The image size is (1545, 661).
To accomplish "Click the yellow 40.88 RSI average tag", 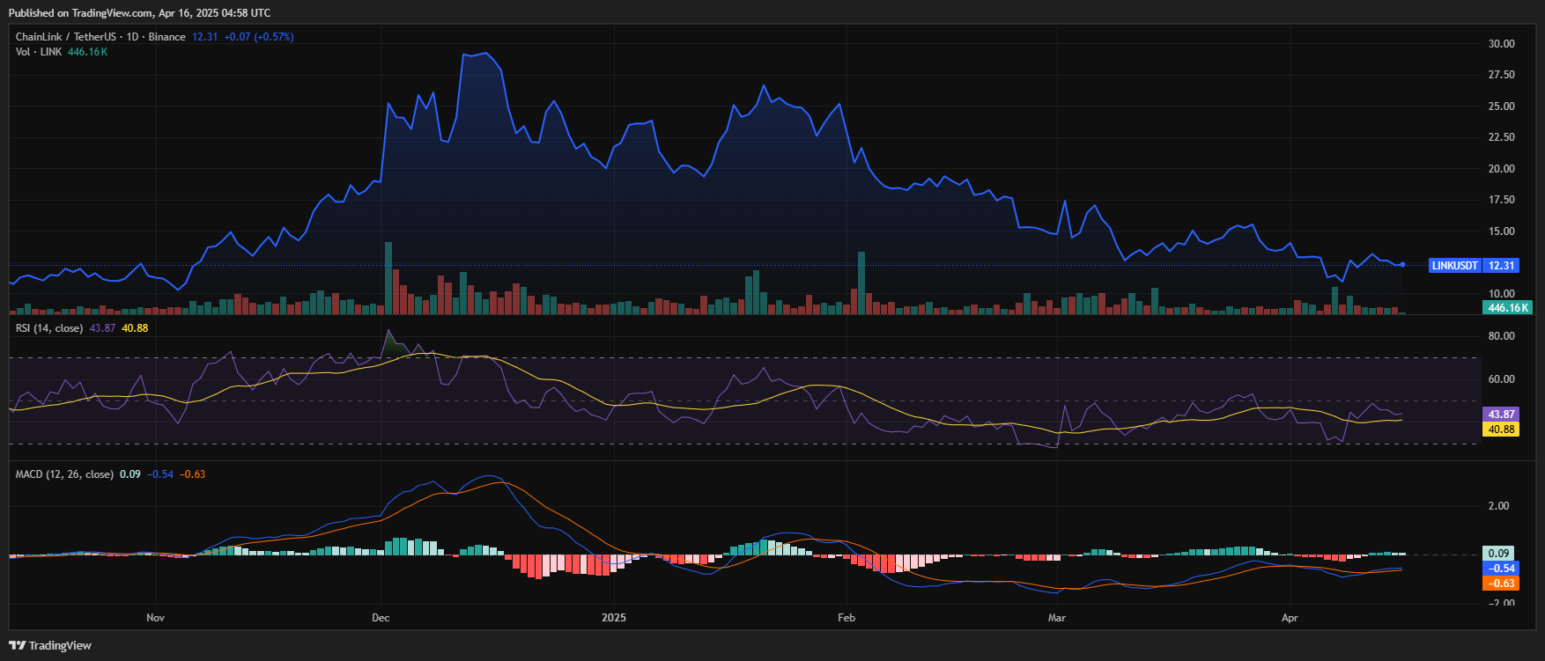I will point(1501,430).
